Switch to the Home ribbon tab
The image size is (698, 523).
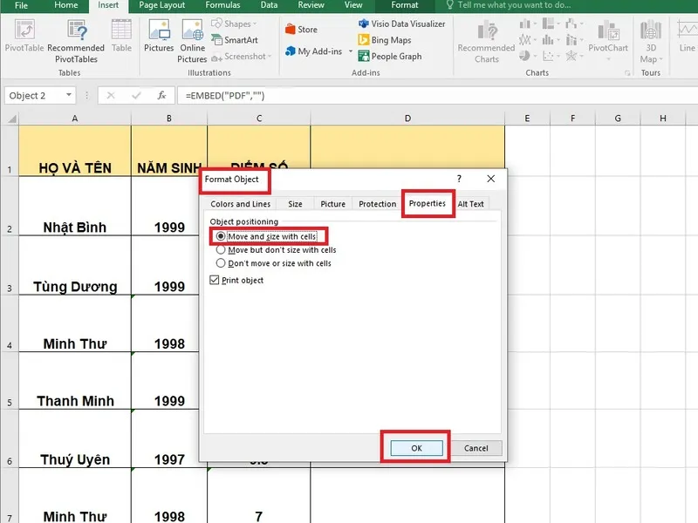click(x=66, y=5)
